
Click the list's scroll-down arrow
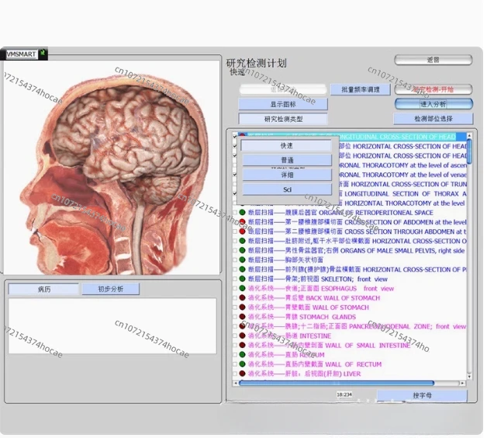[469, 377]
